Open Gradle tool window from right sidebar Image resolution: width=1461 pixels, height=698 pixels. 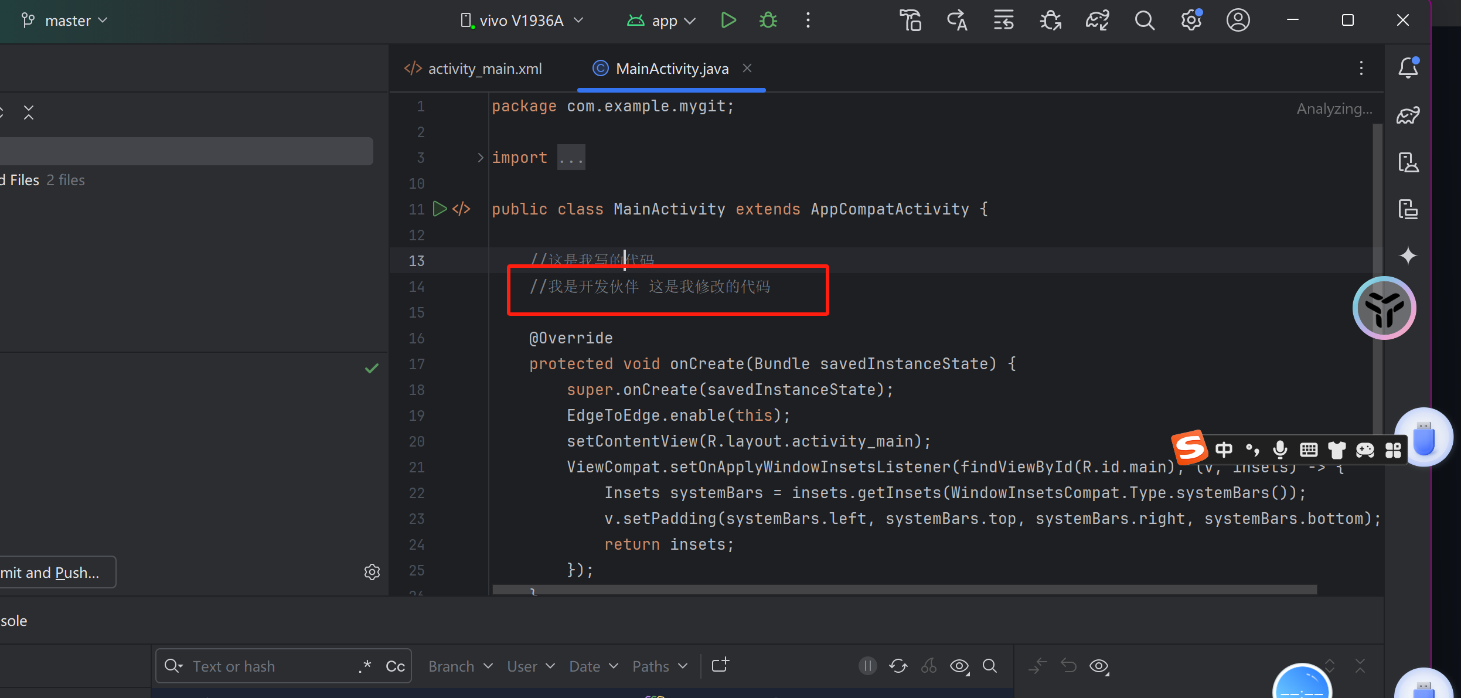(x=1408, y=115)
